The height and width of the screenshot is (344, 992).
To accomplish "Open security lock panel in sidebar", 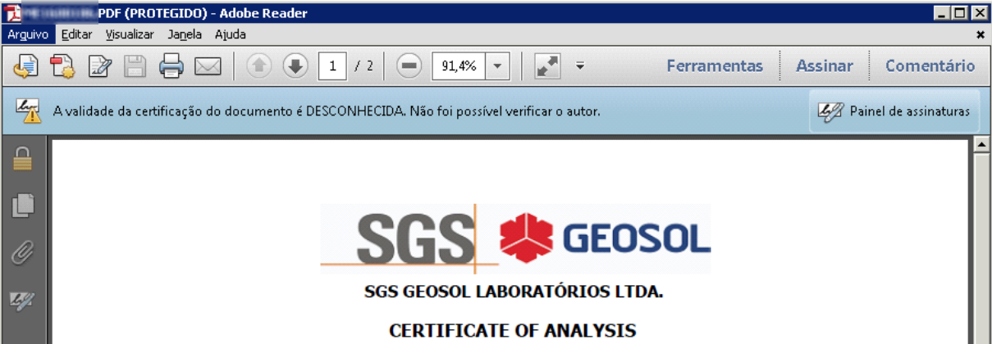I will point(22,160).
